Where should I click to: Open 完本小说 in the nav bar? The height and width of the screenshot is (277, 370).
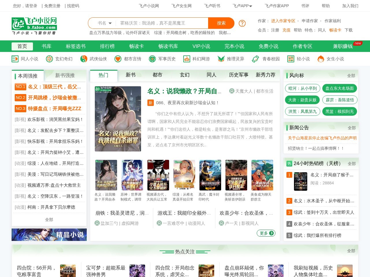click(234, 46)
